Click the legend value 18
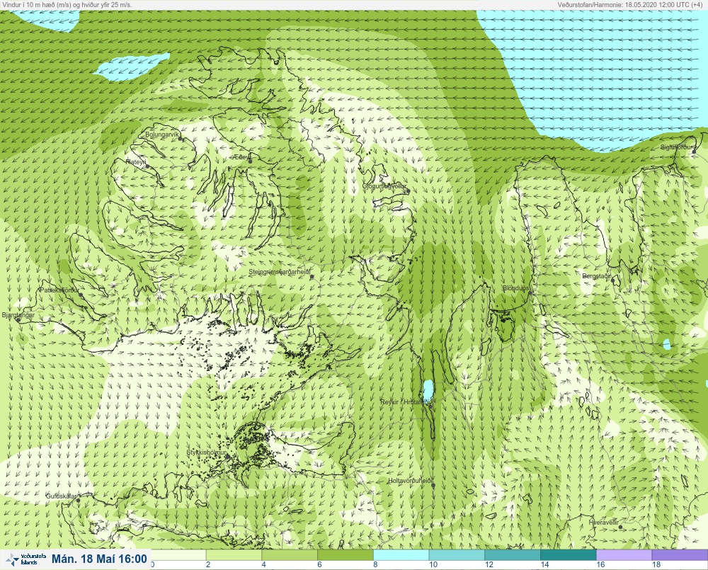The height and width of the screenshot is (570, 708). click(656, 564)
